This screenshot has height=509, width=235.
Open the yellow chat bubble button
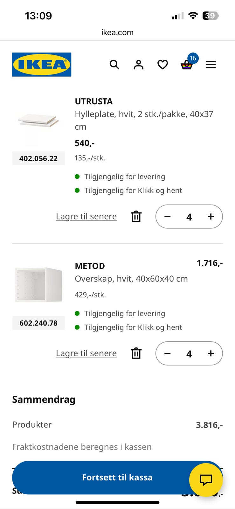pyautogui.click(x=206, y=480)
